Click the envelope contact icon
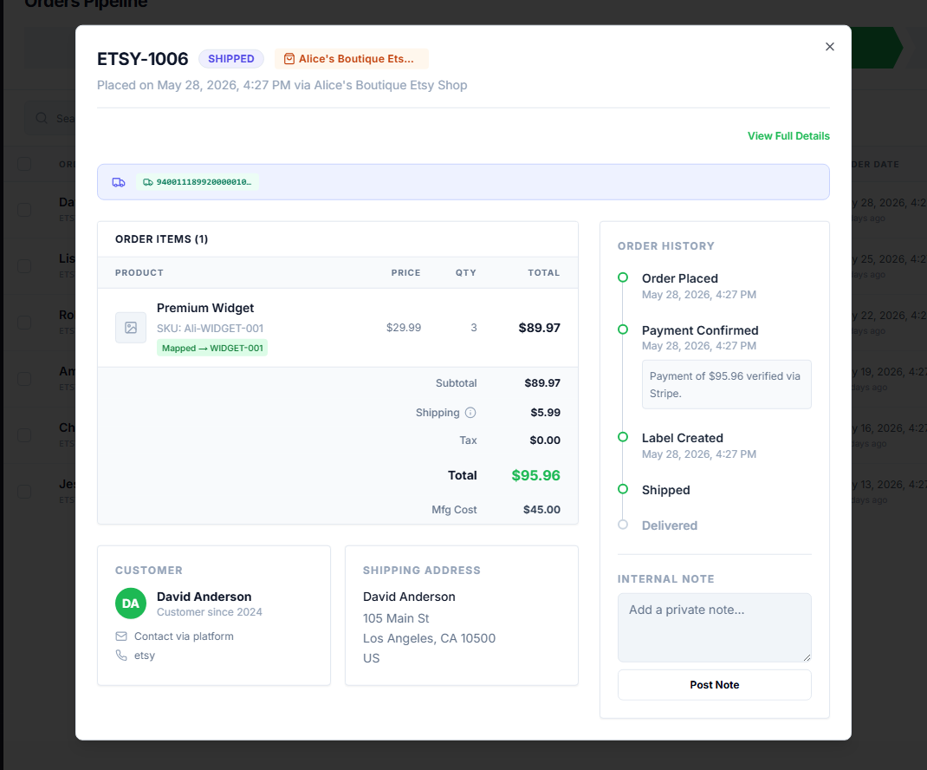The height and width of the screenshot is (770, 927). (x=121, y=636)
